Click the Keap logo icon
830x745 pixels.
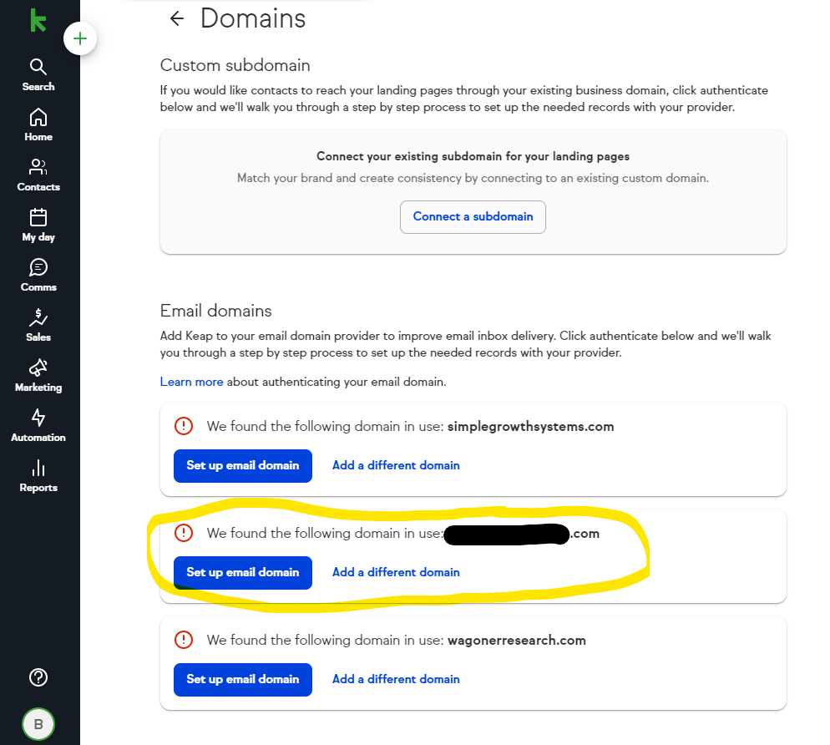click(38, 20)
